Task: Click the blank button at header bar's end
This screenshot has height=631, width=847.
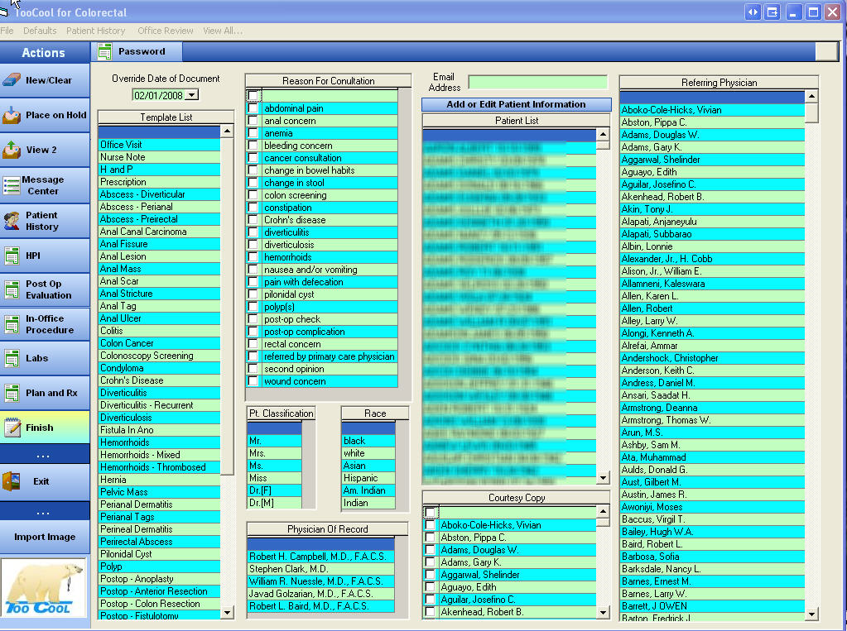Action: [826, 51]
